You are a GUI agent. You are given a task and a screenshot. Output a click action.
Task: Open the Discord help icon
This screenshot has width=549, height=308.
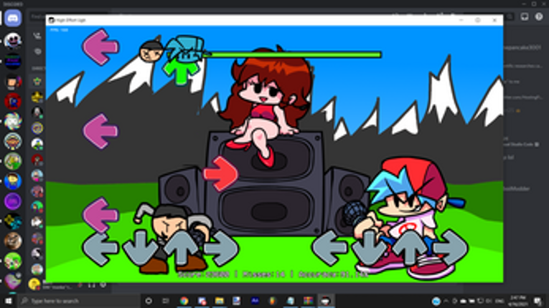539,16
